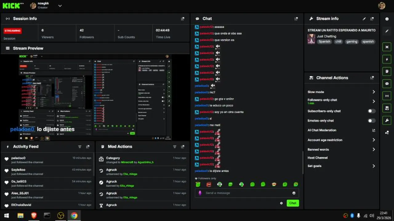Expand Banned words settings
Screen dimensions: 394x221
(374, 149)
